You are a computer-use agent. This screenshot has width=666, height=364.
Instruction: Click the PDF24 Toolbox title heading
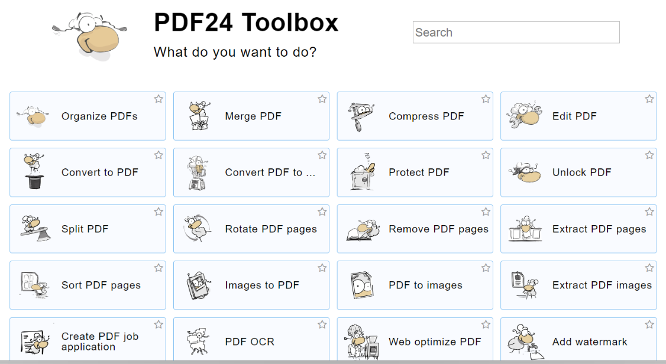(x=246, y=22)
